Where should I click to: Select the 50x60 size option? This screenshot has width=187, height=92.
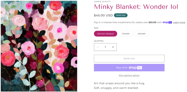126,34
